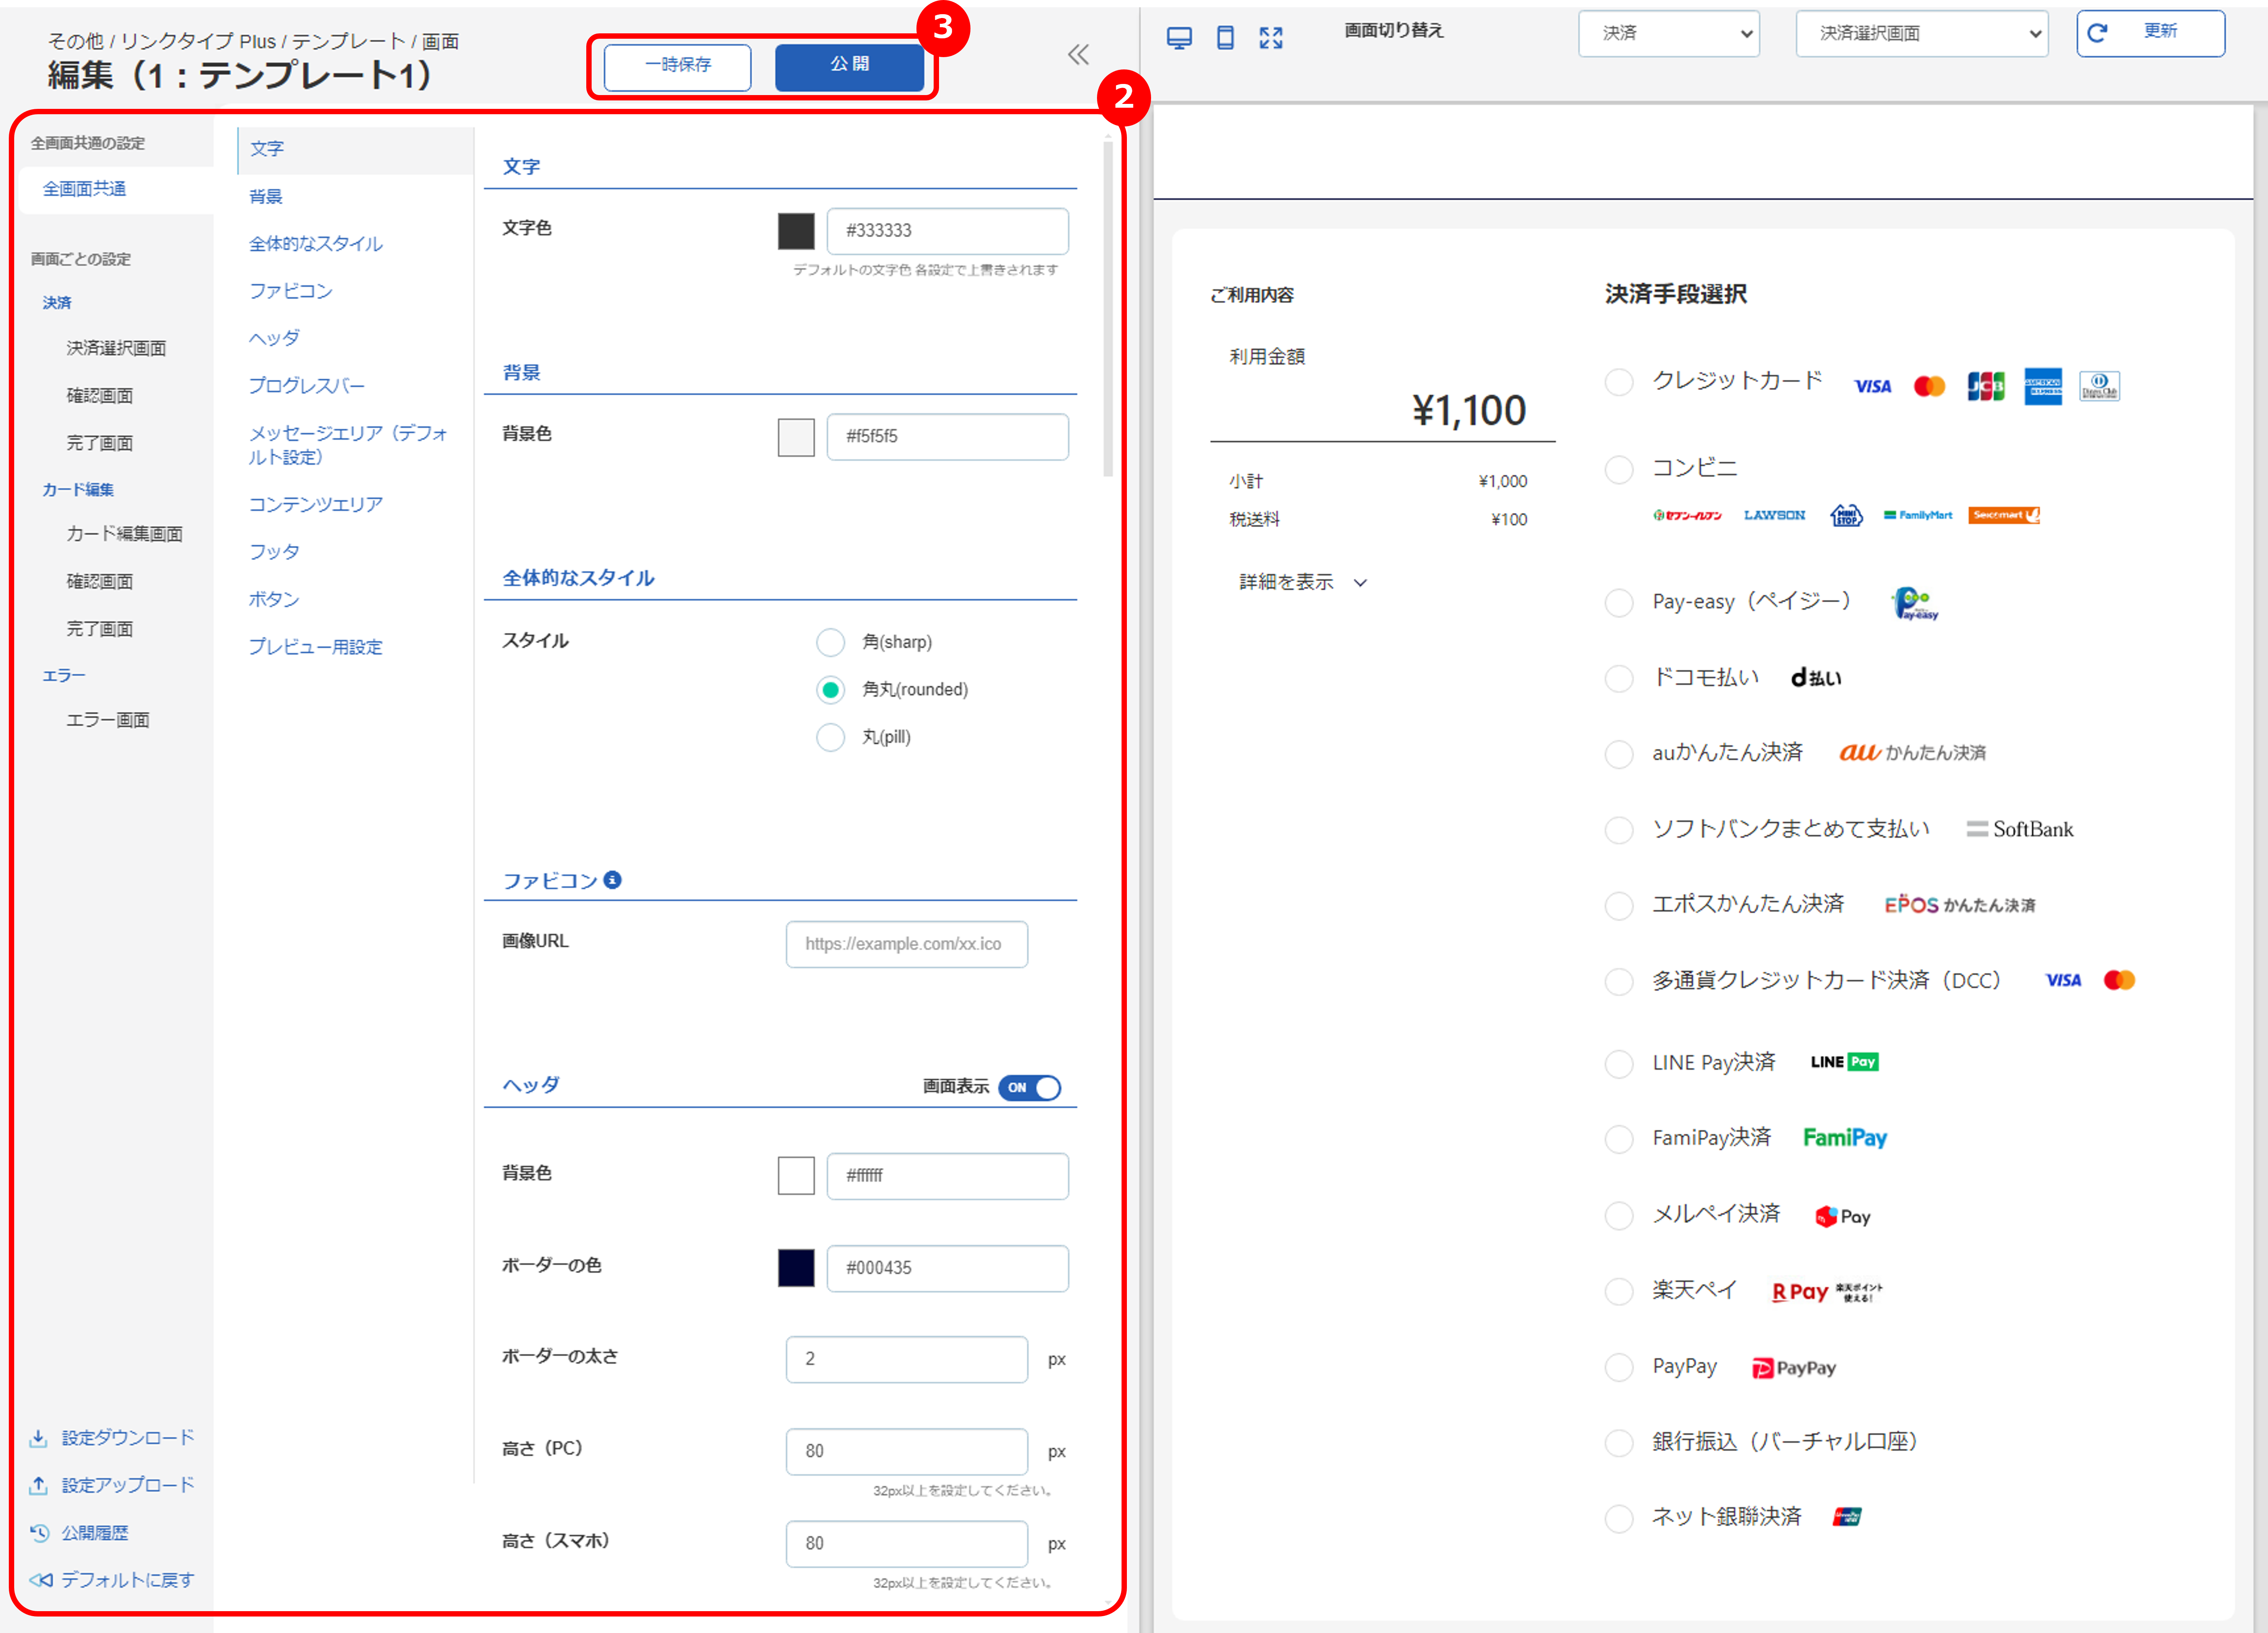2268x1633 pixels.
Task: Click the LAWSON logo under コンビニ
Action: 1774,515
